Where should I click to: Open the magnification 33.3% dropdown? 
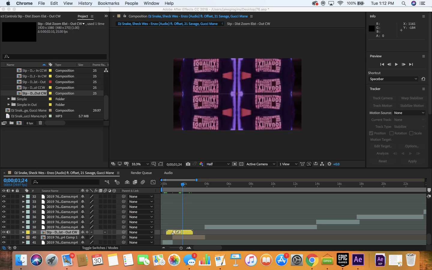point(140,164)
